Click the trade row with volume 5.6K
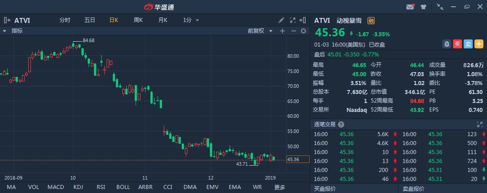 click(354, 134)
